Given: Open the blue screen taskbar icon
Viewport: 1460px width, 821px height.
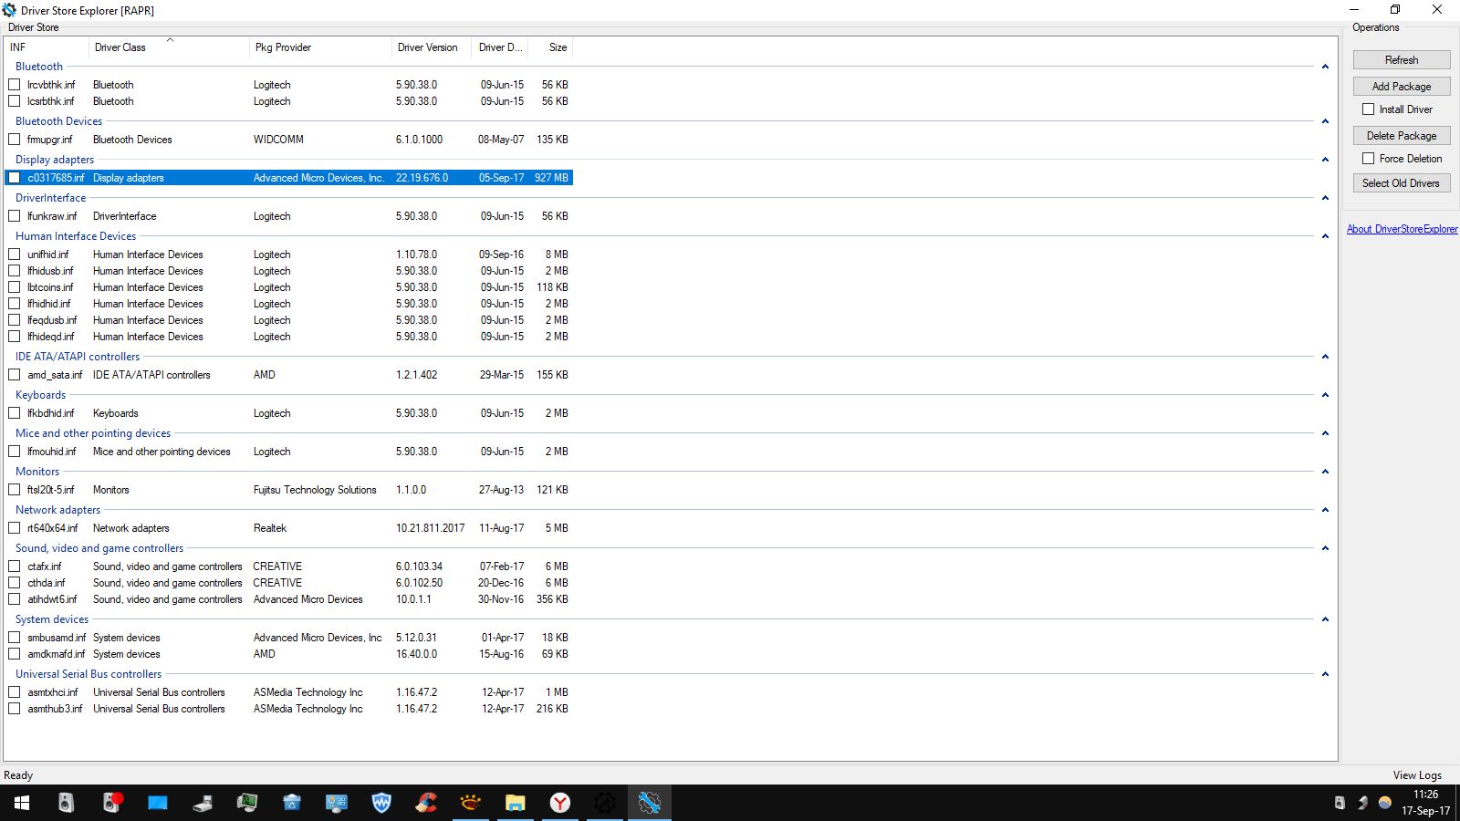Looking at the screenshot, I should point(157,803).
